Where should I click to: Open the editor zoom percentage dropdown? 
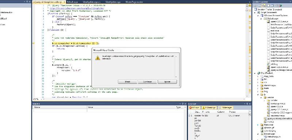(41, 99)
